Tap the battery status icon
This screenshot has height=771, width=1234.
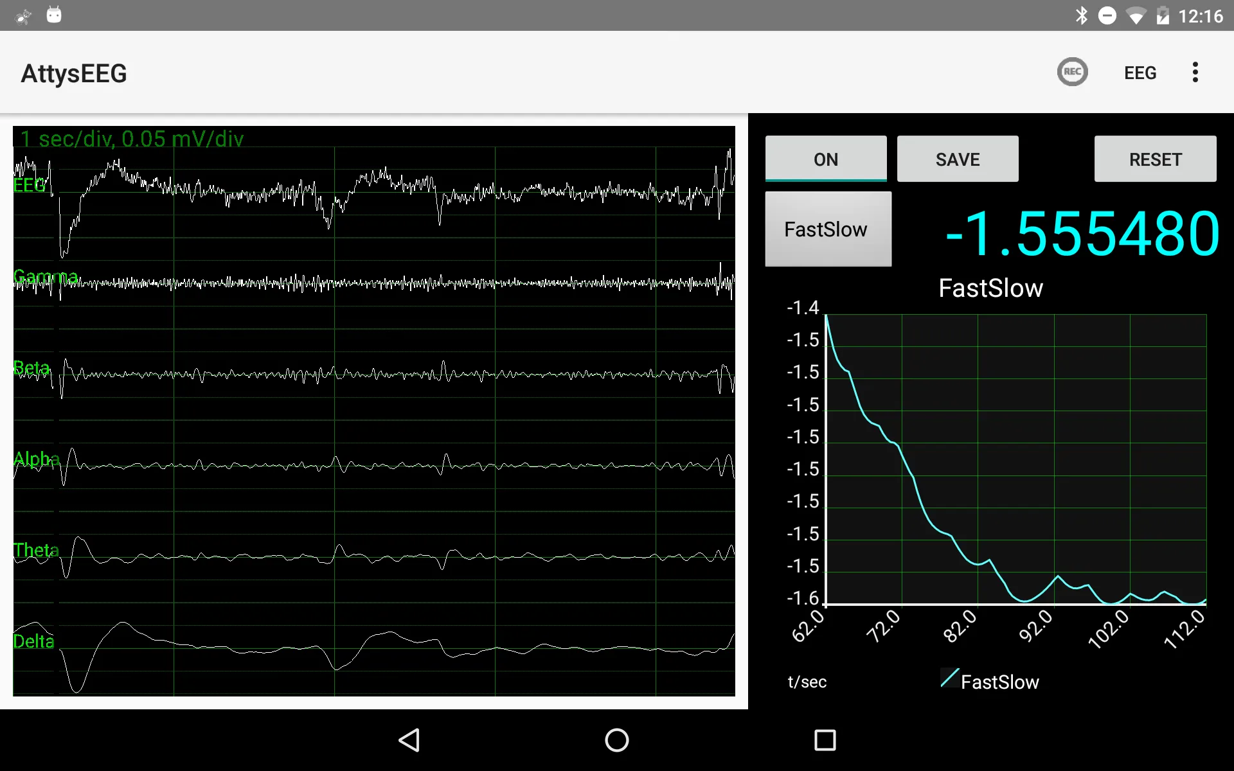tap(1163, 15)
